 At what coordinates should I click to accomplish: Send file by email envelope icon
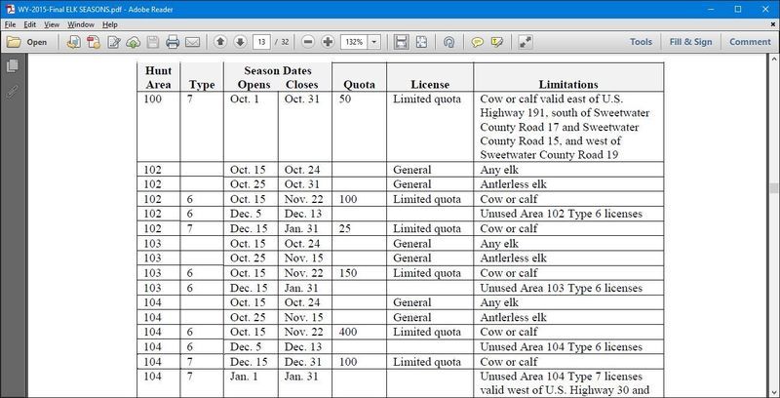pos(192,42)
